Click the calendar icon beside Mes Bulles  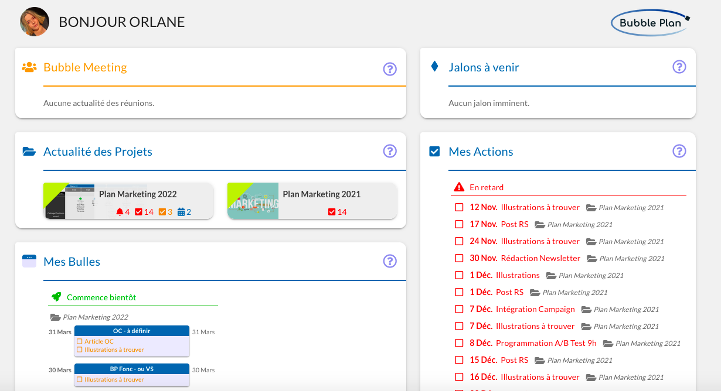click(x=29, y=261)
